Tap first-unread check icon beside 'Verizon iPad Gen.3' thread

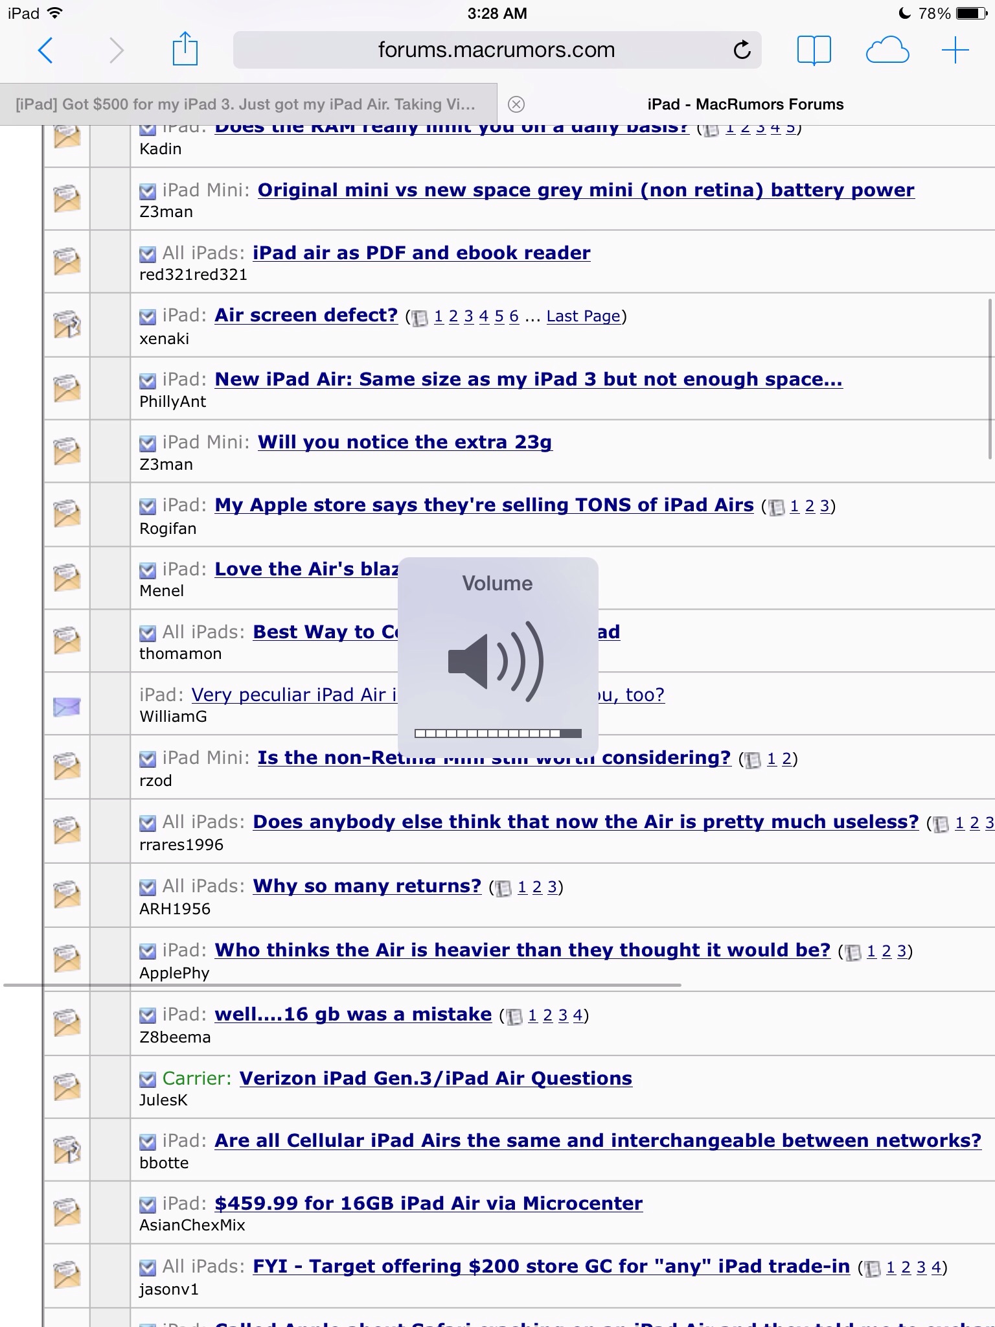148,1079
